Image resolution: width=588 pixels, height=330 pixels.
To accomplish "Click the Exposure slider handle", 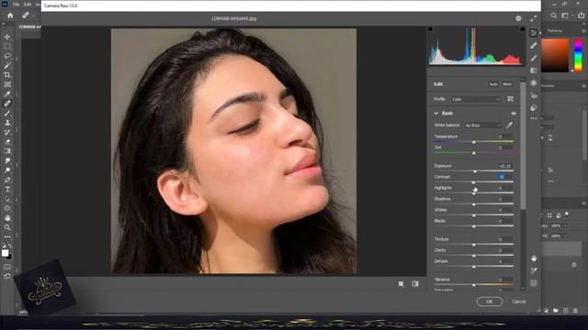I will 475,171.
